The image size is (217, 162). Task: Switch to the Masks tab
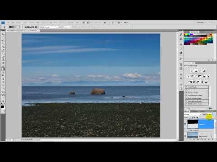click(198, 63)
